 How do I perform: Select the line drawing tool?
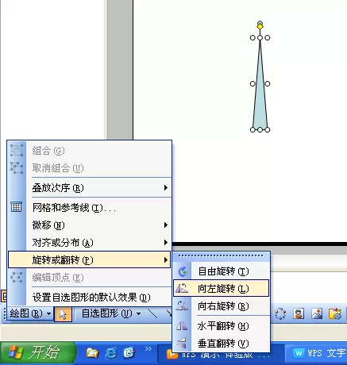coord(152,313)
